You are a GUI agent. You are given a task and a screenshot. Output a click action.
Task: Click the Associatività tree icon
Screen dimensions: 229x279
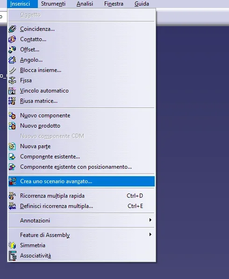12,256
